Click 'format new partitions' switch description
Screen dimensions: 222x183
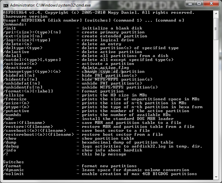point(109,166)
